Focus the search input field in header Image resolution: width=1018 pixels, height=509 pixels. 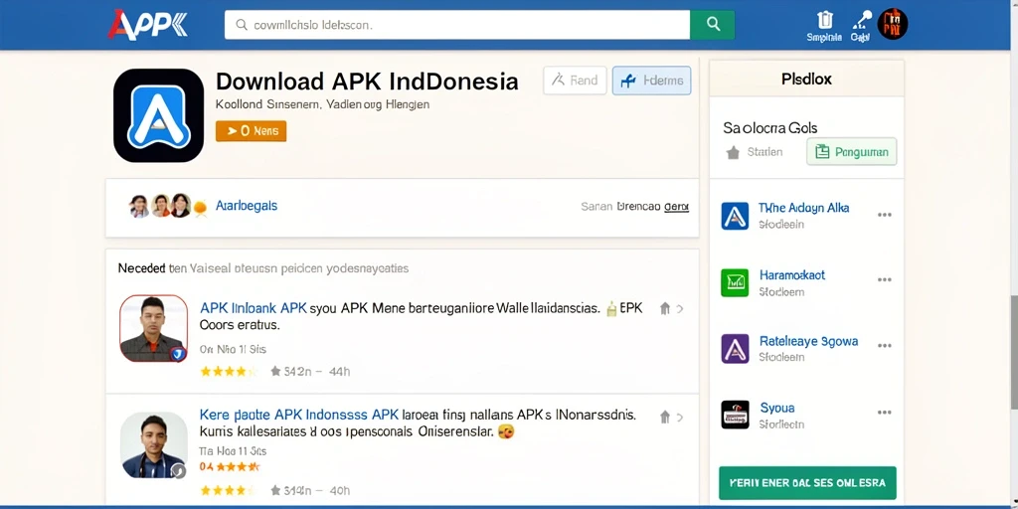457,25
